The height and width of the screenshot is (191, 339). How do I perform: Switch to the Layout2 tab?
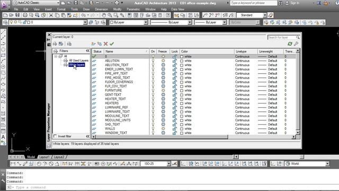[59, 157]
